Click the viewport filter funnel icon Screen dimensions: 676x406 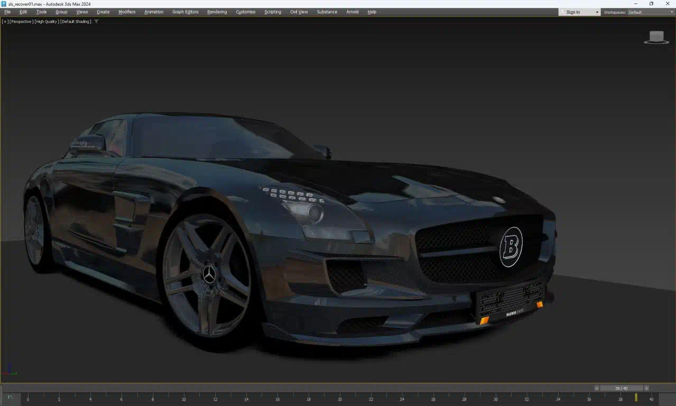[x=96, y=22]
